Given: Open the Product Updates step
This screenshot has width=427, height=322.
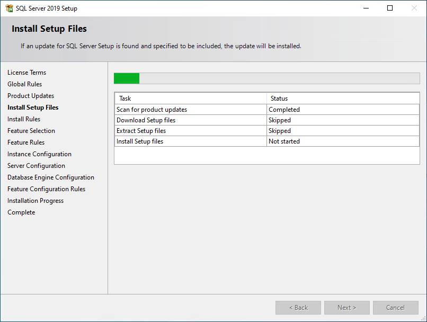Looking at the screenshot, I should pyautogui.click(x=30, y=95).
